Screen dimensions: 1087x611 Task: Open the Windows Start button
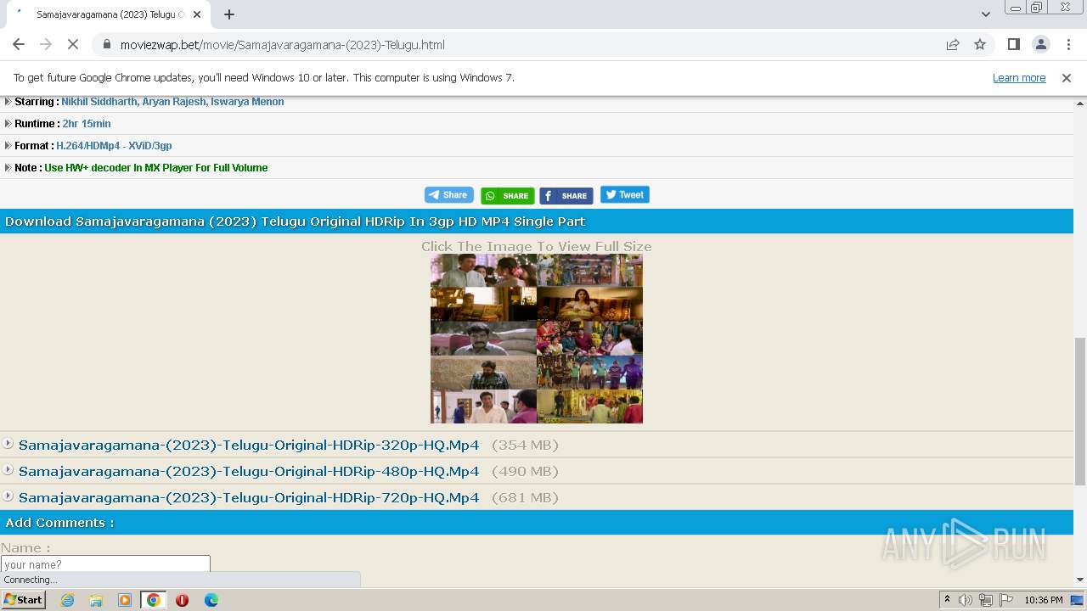24,600
